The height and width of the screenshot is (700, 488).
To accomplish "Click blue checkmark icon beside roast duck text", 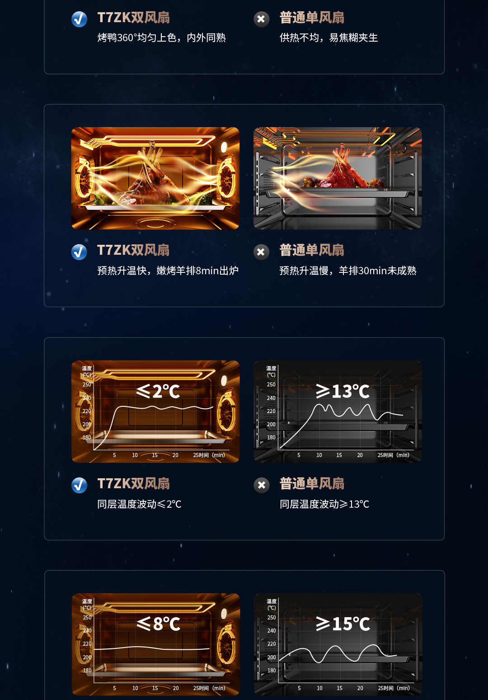I will tap(80, 19).
